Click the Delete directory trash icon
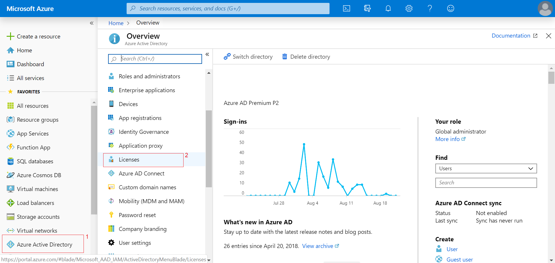555x263 pixels. pos(285,57)
